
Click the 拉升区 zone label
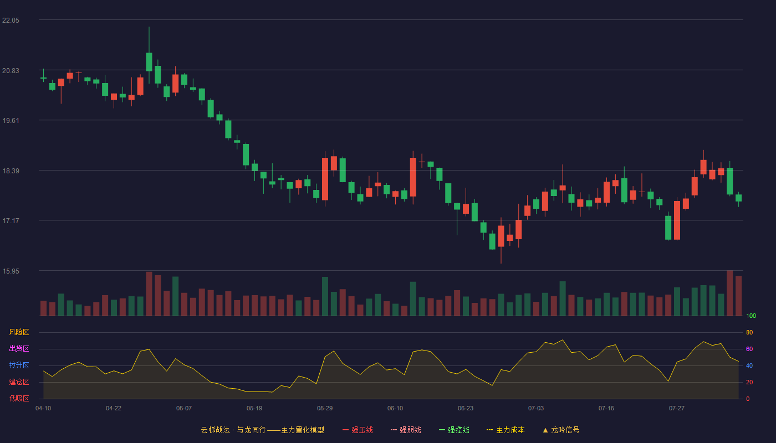(19, 365)
